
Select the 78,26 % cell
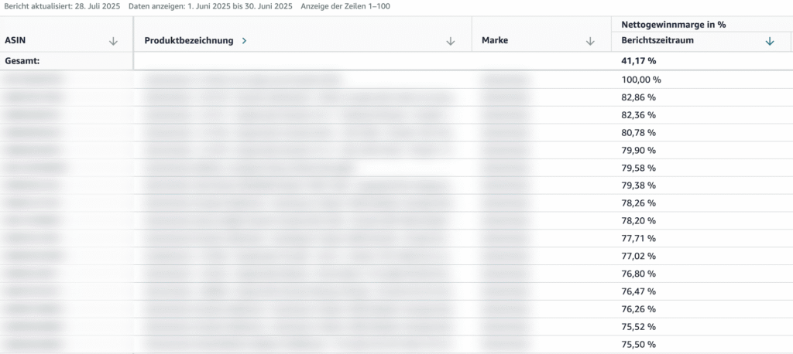[x=638, y=203]
